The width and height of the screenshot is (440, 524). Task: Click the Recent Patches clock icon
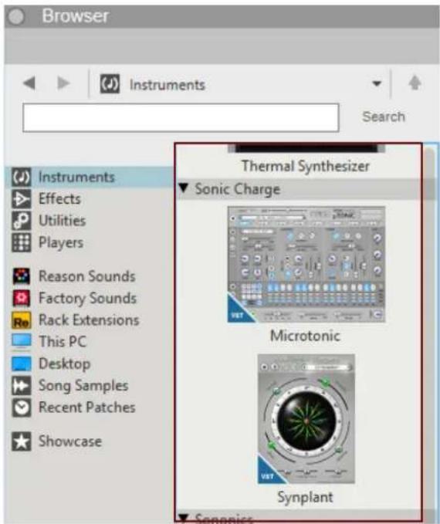[x=22, y=407]
